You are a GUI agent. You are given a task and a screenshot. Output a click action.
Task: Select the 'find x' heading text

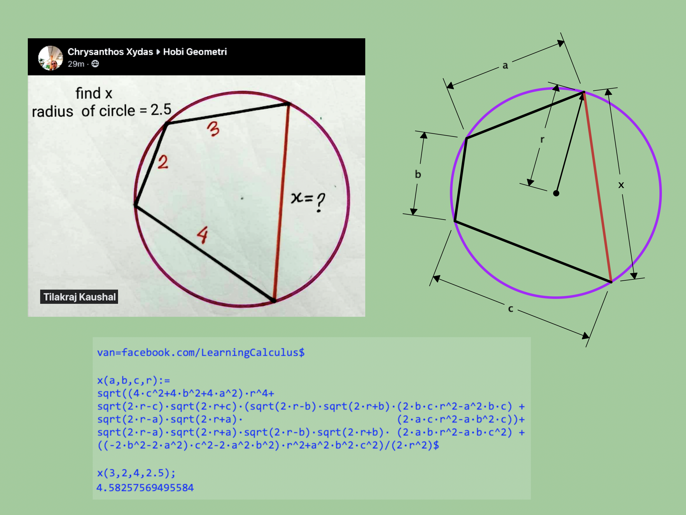pyautogui.click(x=94, y=93)
